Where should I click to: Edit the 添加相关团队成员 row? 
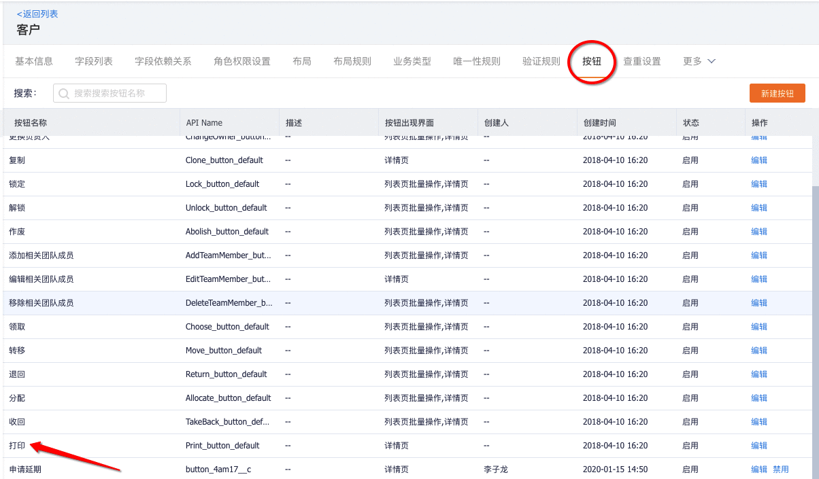click(x=759, y=255)
